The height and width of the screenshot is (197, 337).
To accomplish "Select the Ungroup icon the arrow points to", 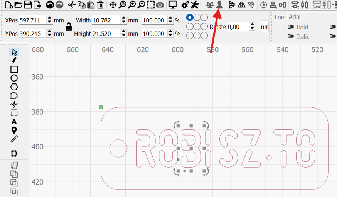I will pos(219,5).
